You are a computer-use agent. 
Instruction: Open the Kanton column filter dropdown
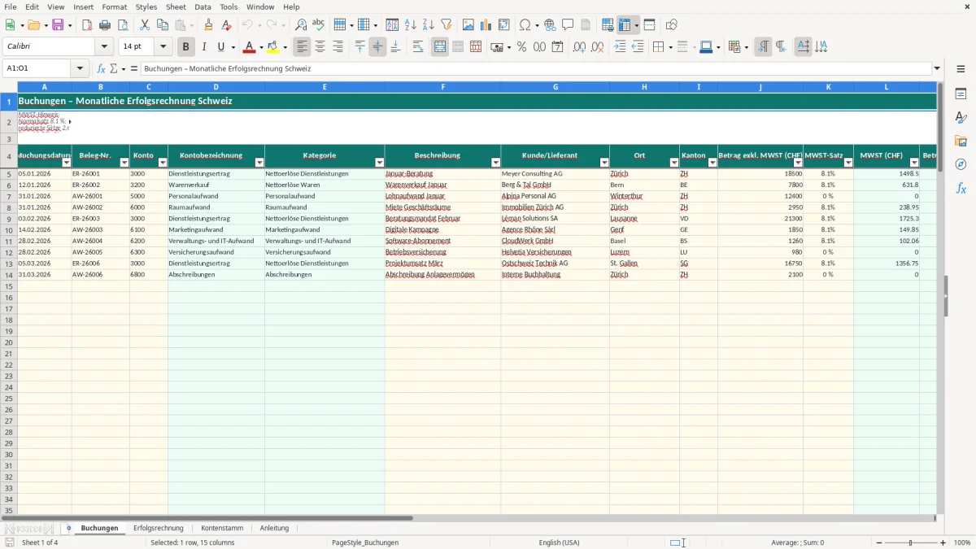pyautogui.click(x=712, y=163)
